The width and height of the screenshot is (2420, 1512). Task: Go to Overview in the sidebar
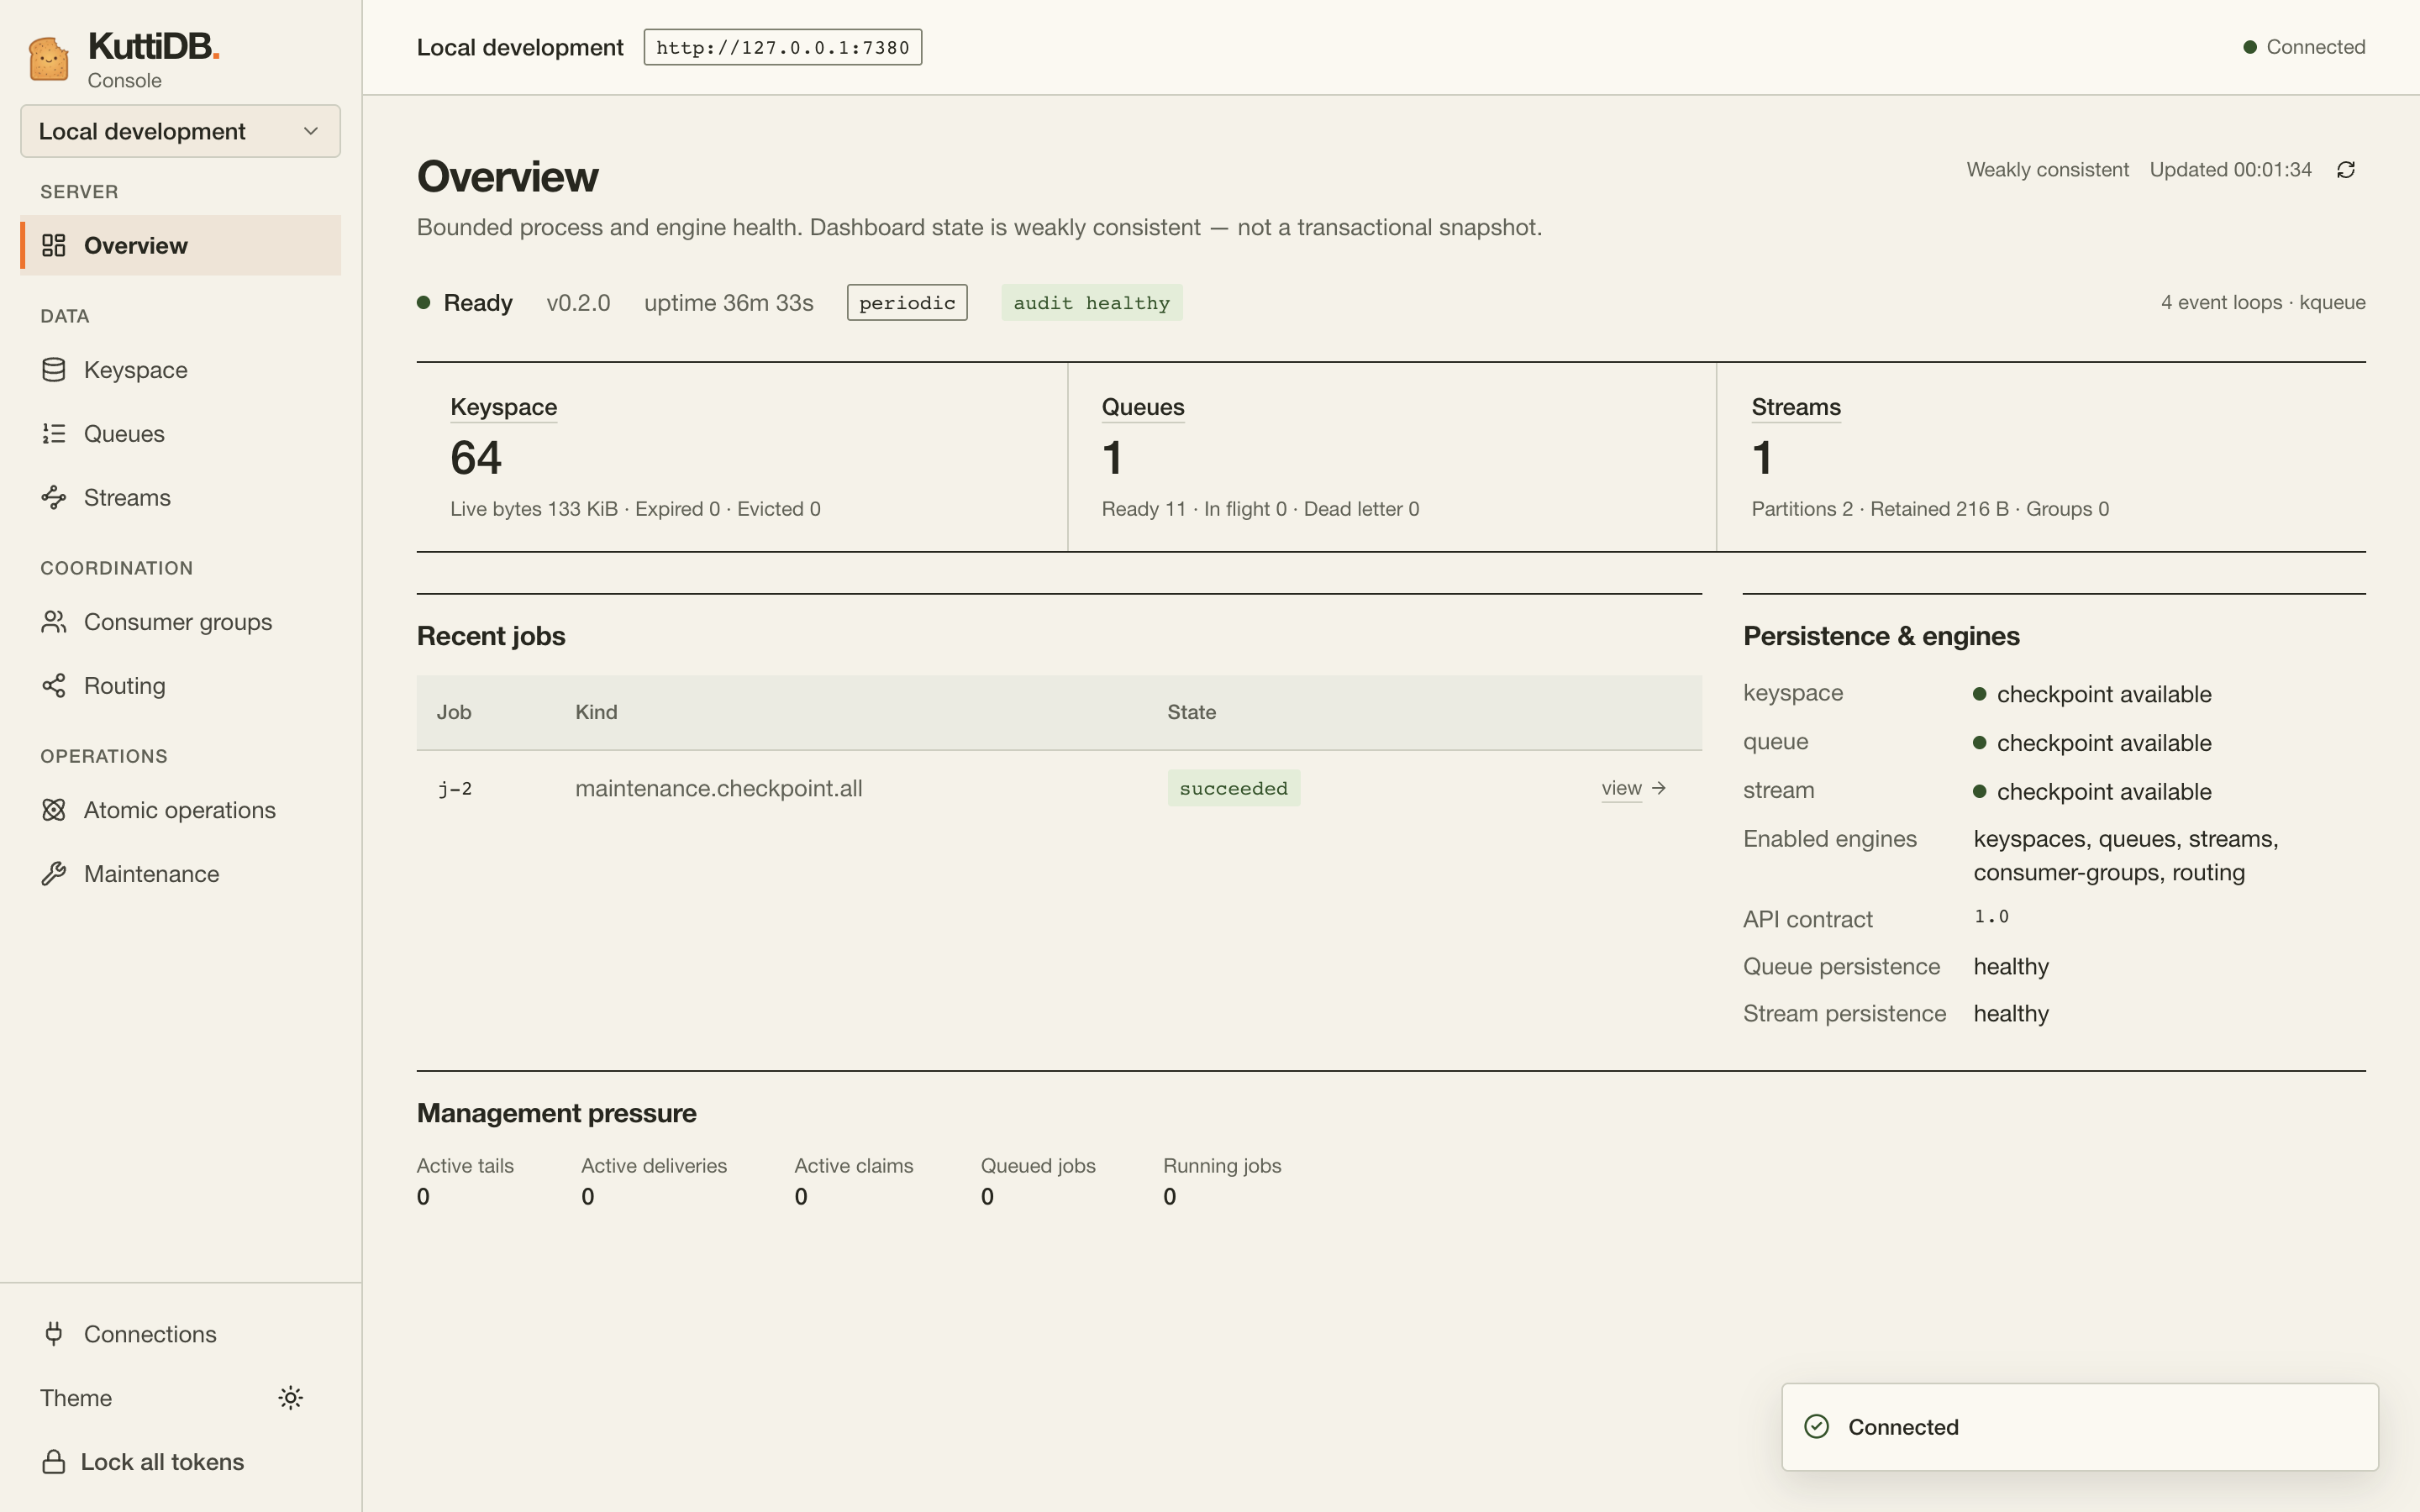coord(180,245)
